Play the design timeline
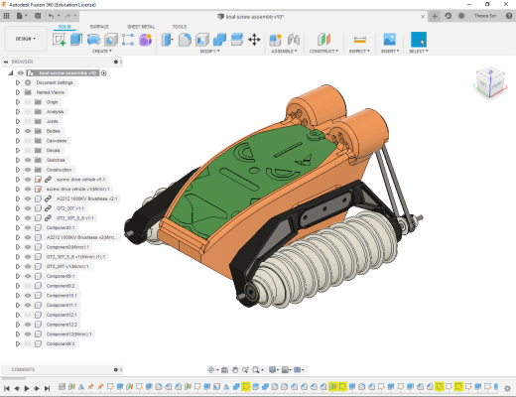Viewport: 516px width, 397px height. click(27, 388)
